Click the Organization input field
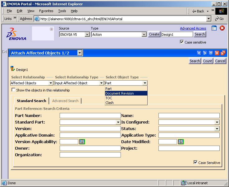Screen dimensions: 229x187 point(90,155)
